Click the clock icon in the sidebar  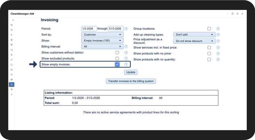point(11,75)
